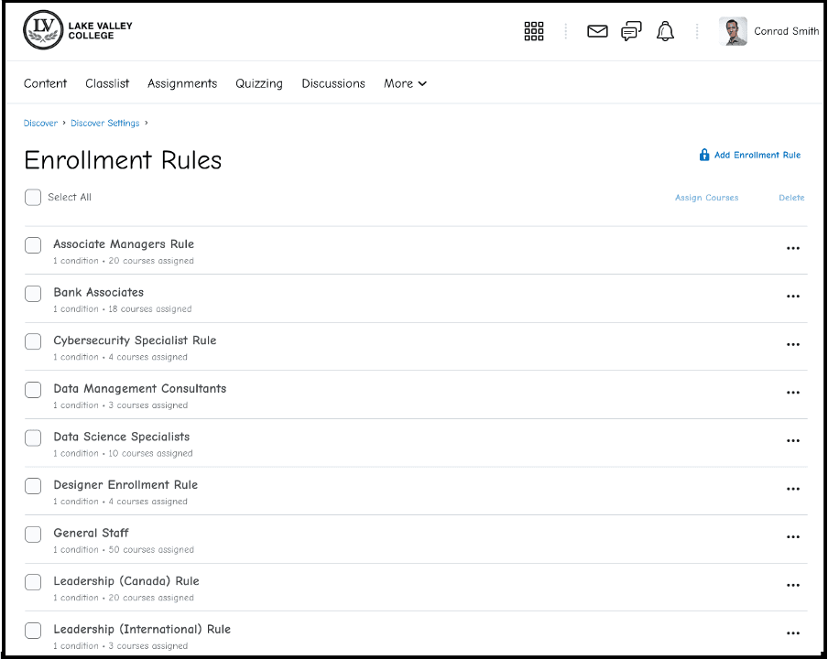This screenshot has height=659, width=828.
Task: Click the Discover breadcrumb link
Action: click(x=40, y=123)
